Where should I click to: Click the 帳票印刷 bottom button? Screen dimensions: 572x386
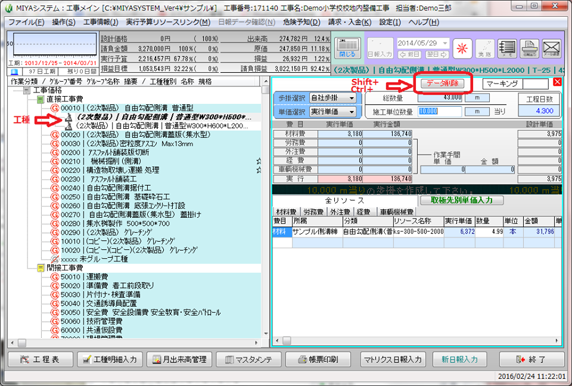coord(318,360)
